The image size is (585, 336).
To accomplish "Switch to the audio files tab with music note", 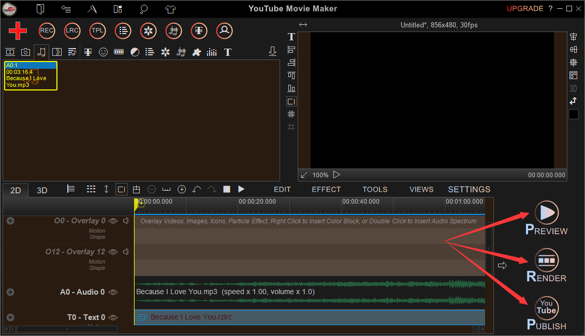I will pos(41,52).
